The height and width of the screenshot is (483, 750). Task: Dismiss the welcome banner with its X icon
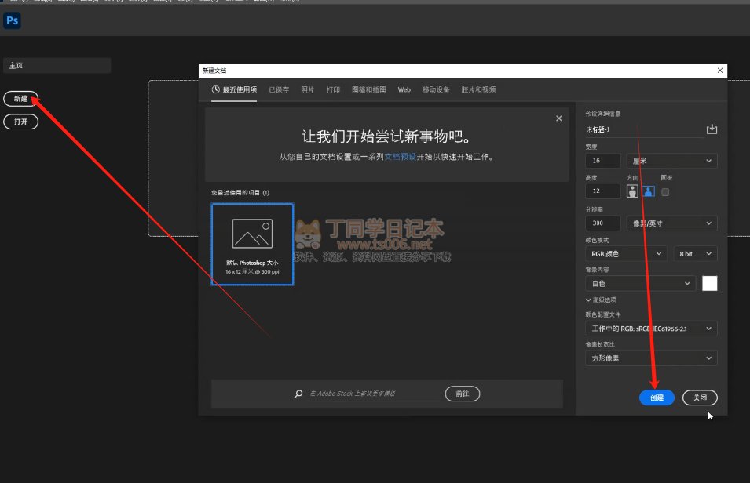click(x=558, y=118)
